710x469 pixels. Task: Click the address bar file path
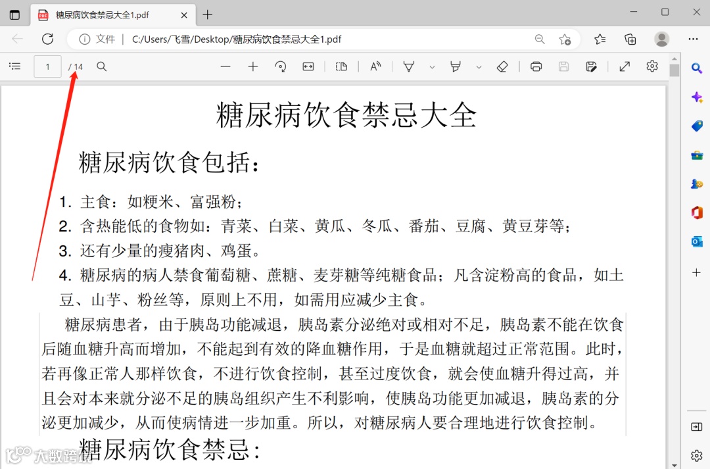tap(237, 39)
